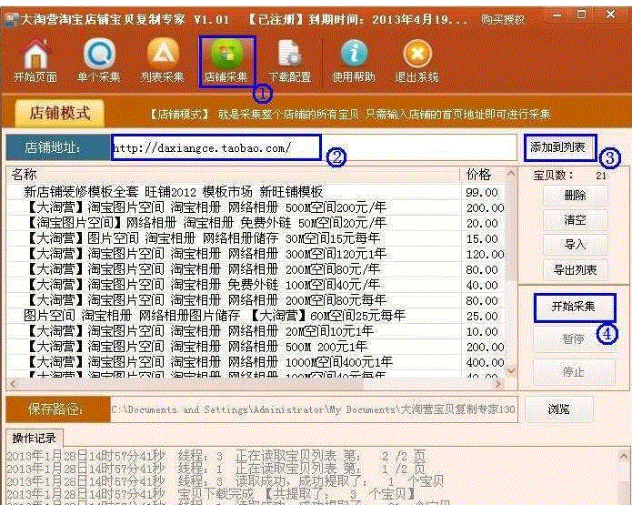Click price cell 400.00
Screen dimensions: 632x505
[x=485, y=363]
